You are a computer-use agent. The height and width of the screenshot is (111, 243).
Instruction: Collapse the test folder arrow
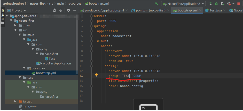pos(20,78)
